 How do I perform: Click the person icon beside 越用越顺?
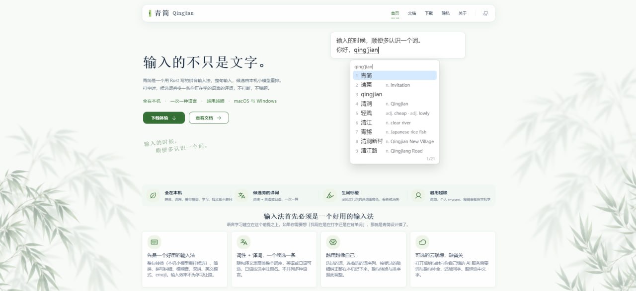[x=418, y=195]
